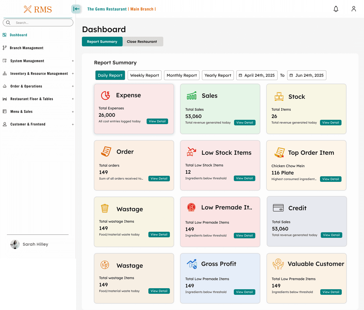Click the Expense pie chart icon
364x310 pixels.
point(105,95)
